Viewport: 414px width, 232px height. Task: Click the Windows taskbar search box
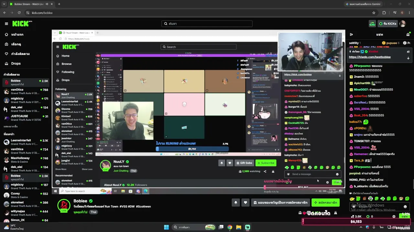pos(194,227)
